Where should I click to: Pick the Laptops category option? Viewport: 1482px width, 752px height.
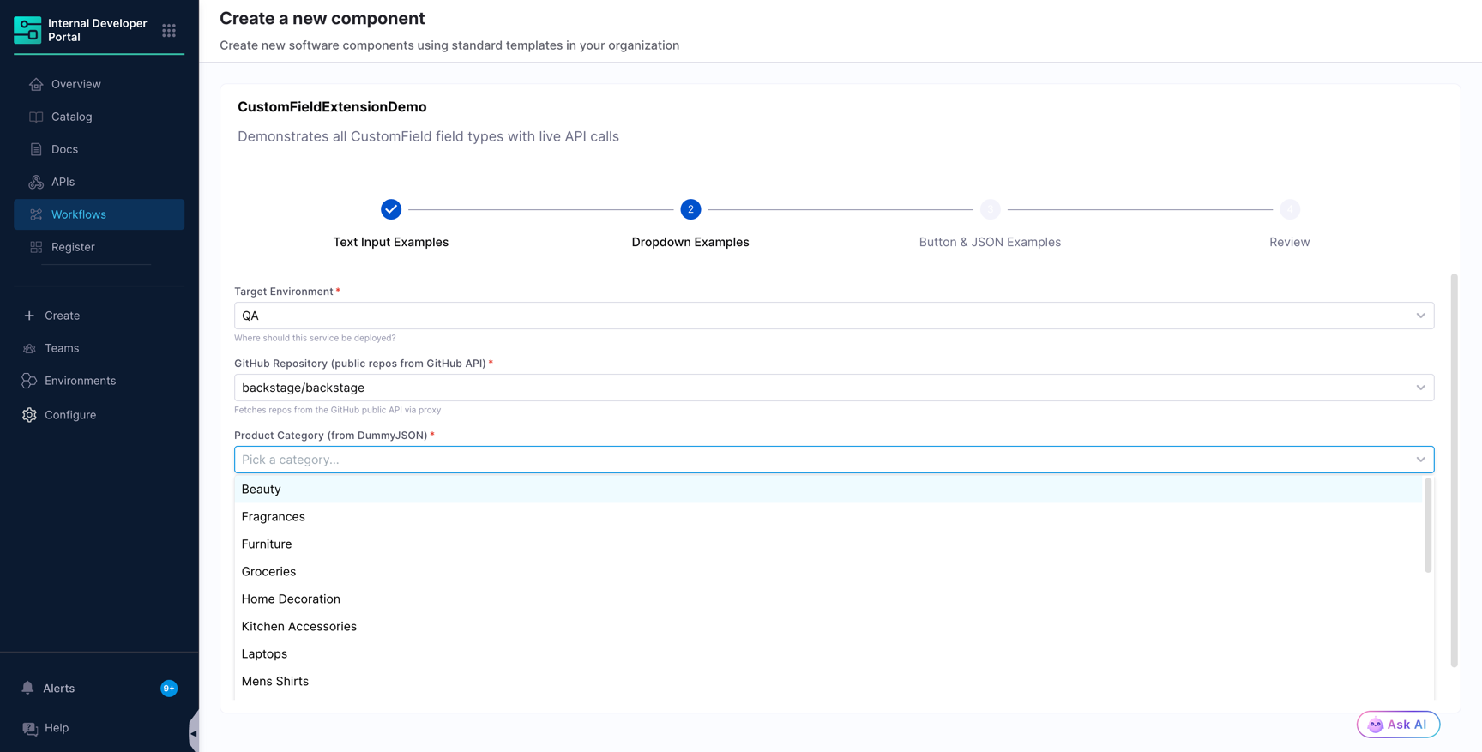828,653
